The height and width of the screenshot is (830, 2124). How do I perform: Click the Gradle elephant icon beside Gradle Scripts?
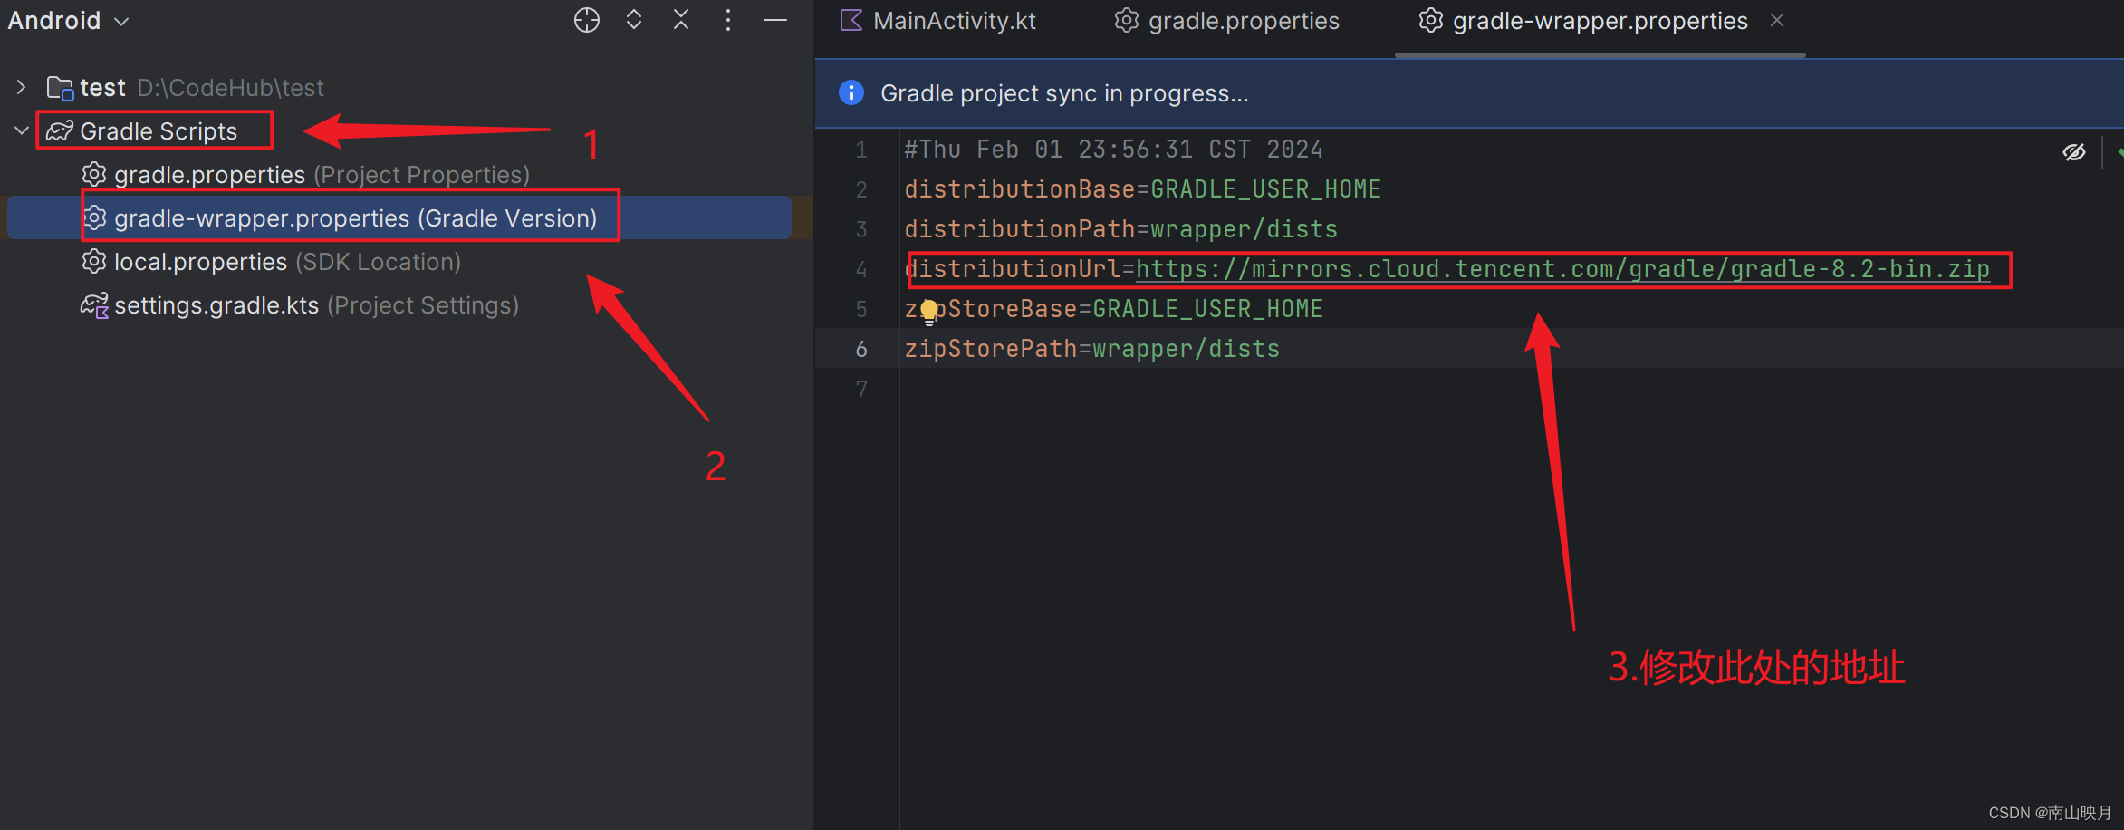point(58,130)
